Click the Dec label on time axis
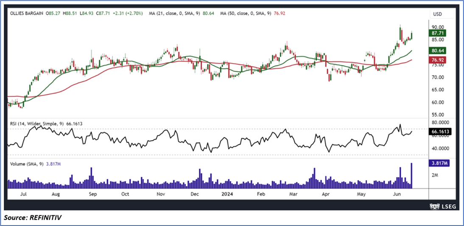Screen dimensions: 464x226 (x=195, y=194)
